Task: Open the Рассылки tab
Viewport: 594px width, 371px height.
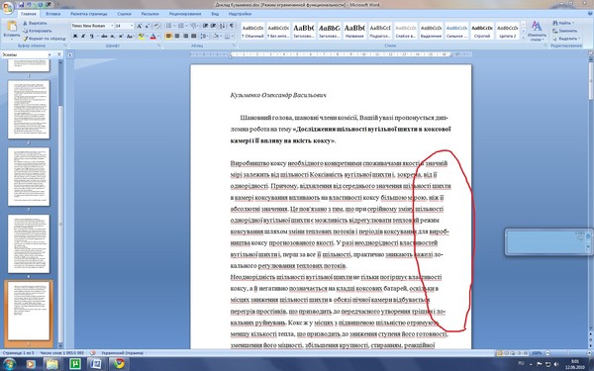Action: (x=150, y=14)
